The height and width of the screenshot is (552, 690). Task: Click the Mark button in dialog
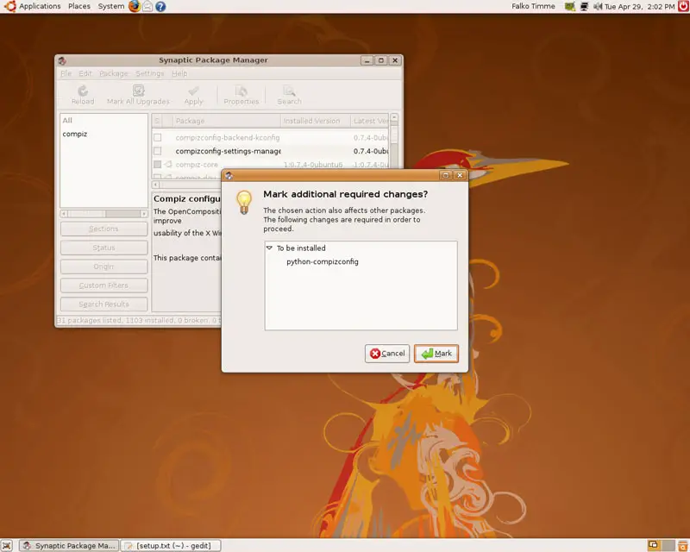436,354
